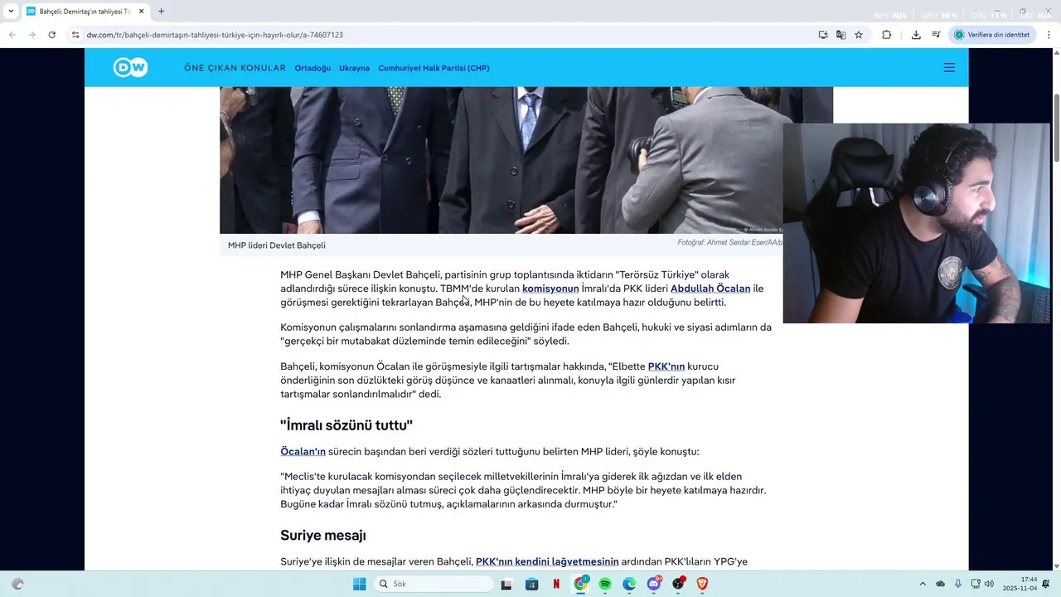Open OBS Studio from the taskbar
This screenshot has width=1061, height=597.
coord(678,584)
